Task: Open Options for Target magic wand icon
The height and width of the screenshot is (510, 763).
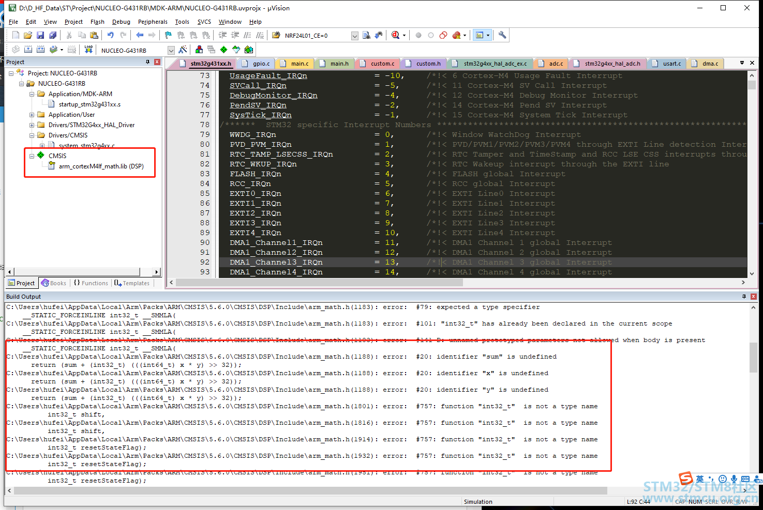Action: [x=183, y=50]
